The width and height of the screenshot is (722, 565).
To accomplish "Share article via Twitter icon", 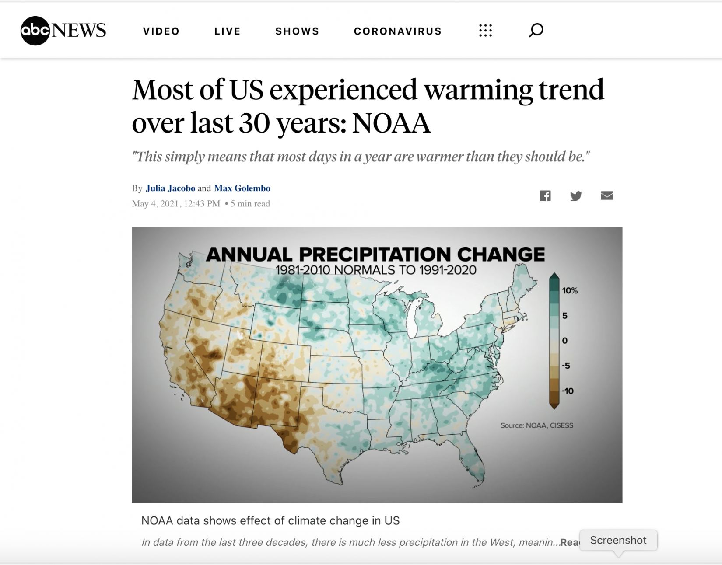I will (x=576, y=195).
